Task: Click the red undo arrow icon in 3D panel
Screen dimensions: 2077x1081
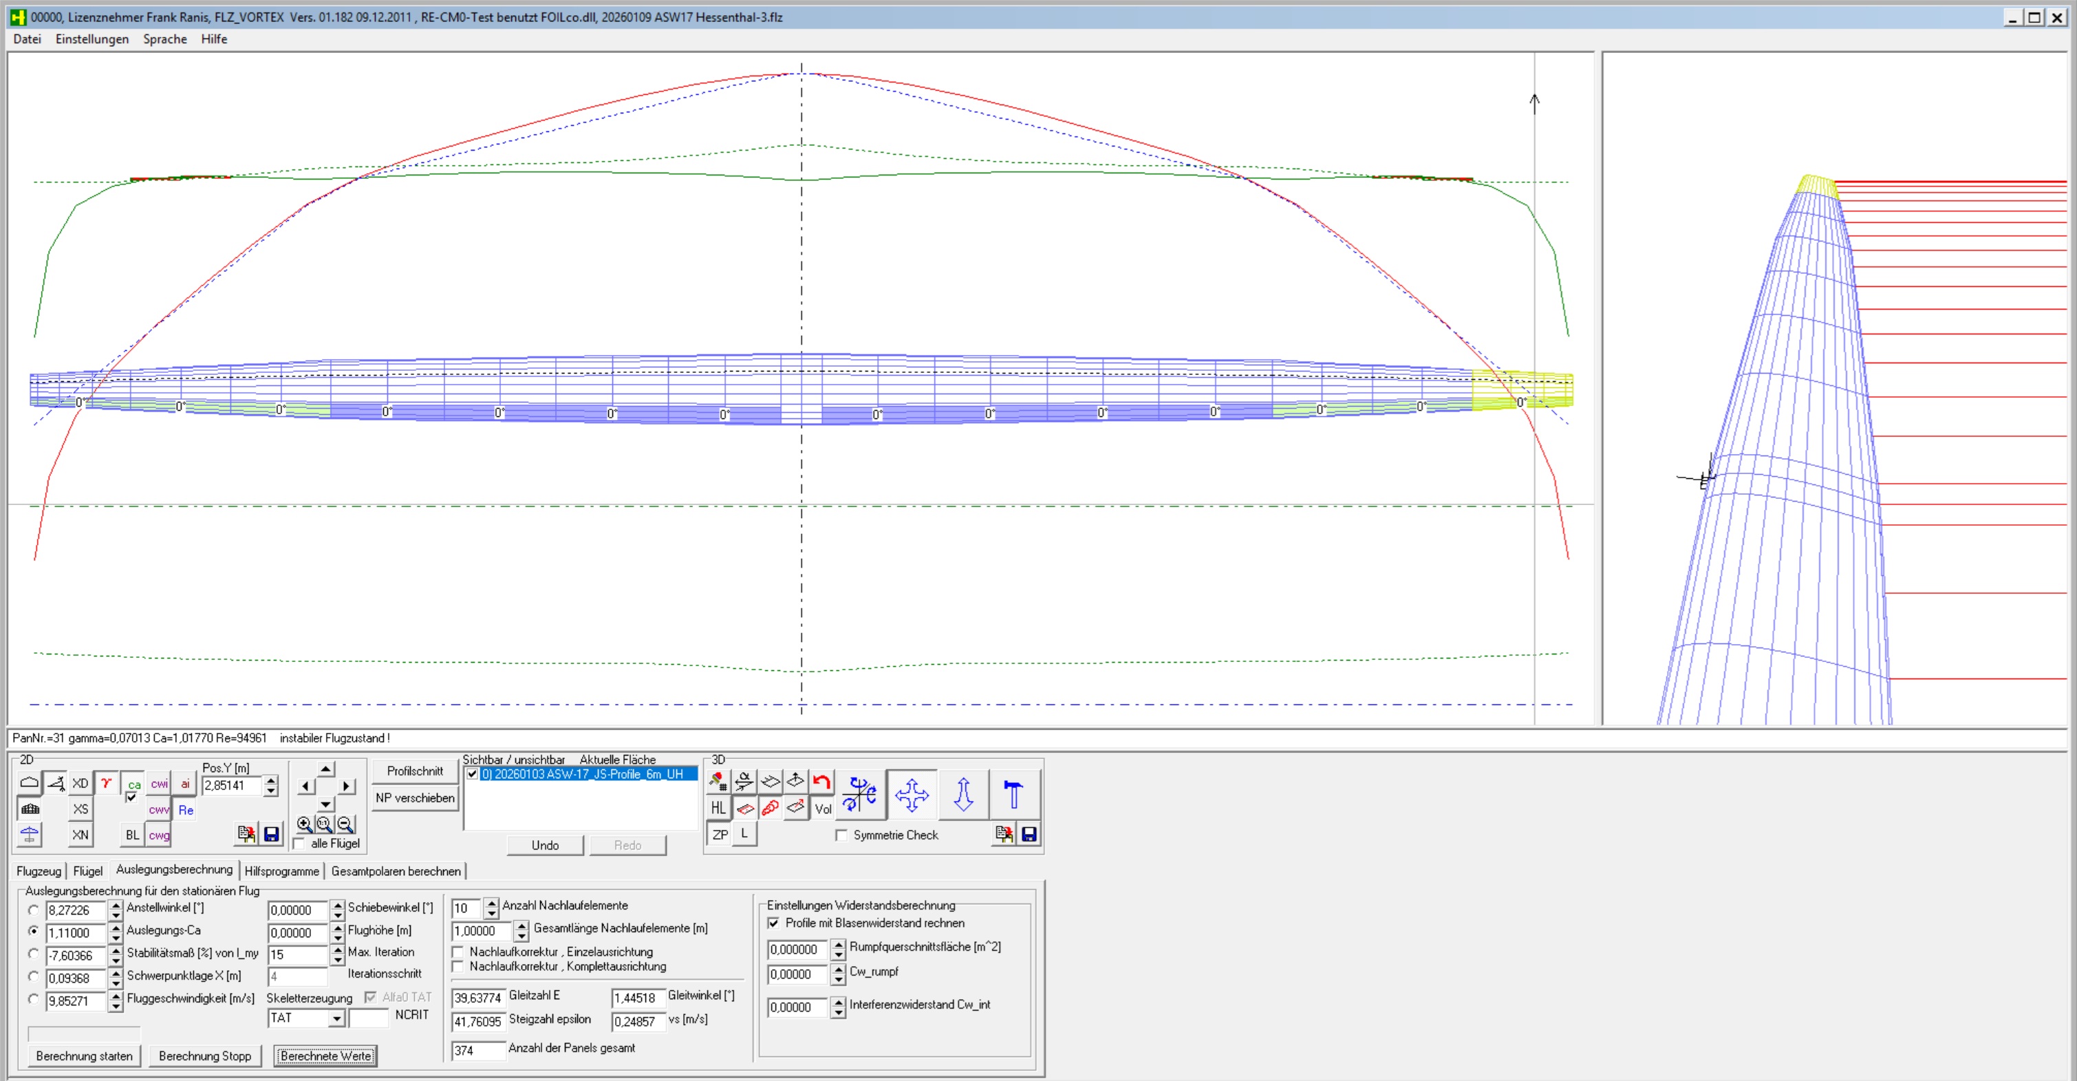Action: click(x=821, y=781)
